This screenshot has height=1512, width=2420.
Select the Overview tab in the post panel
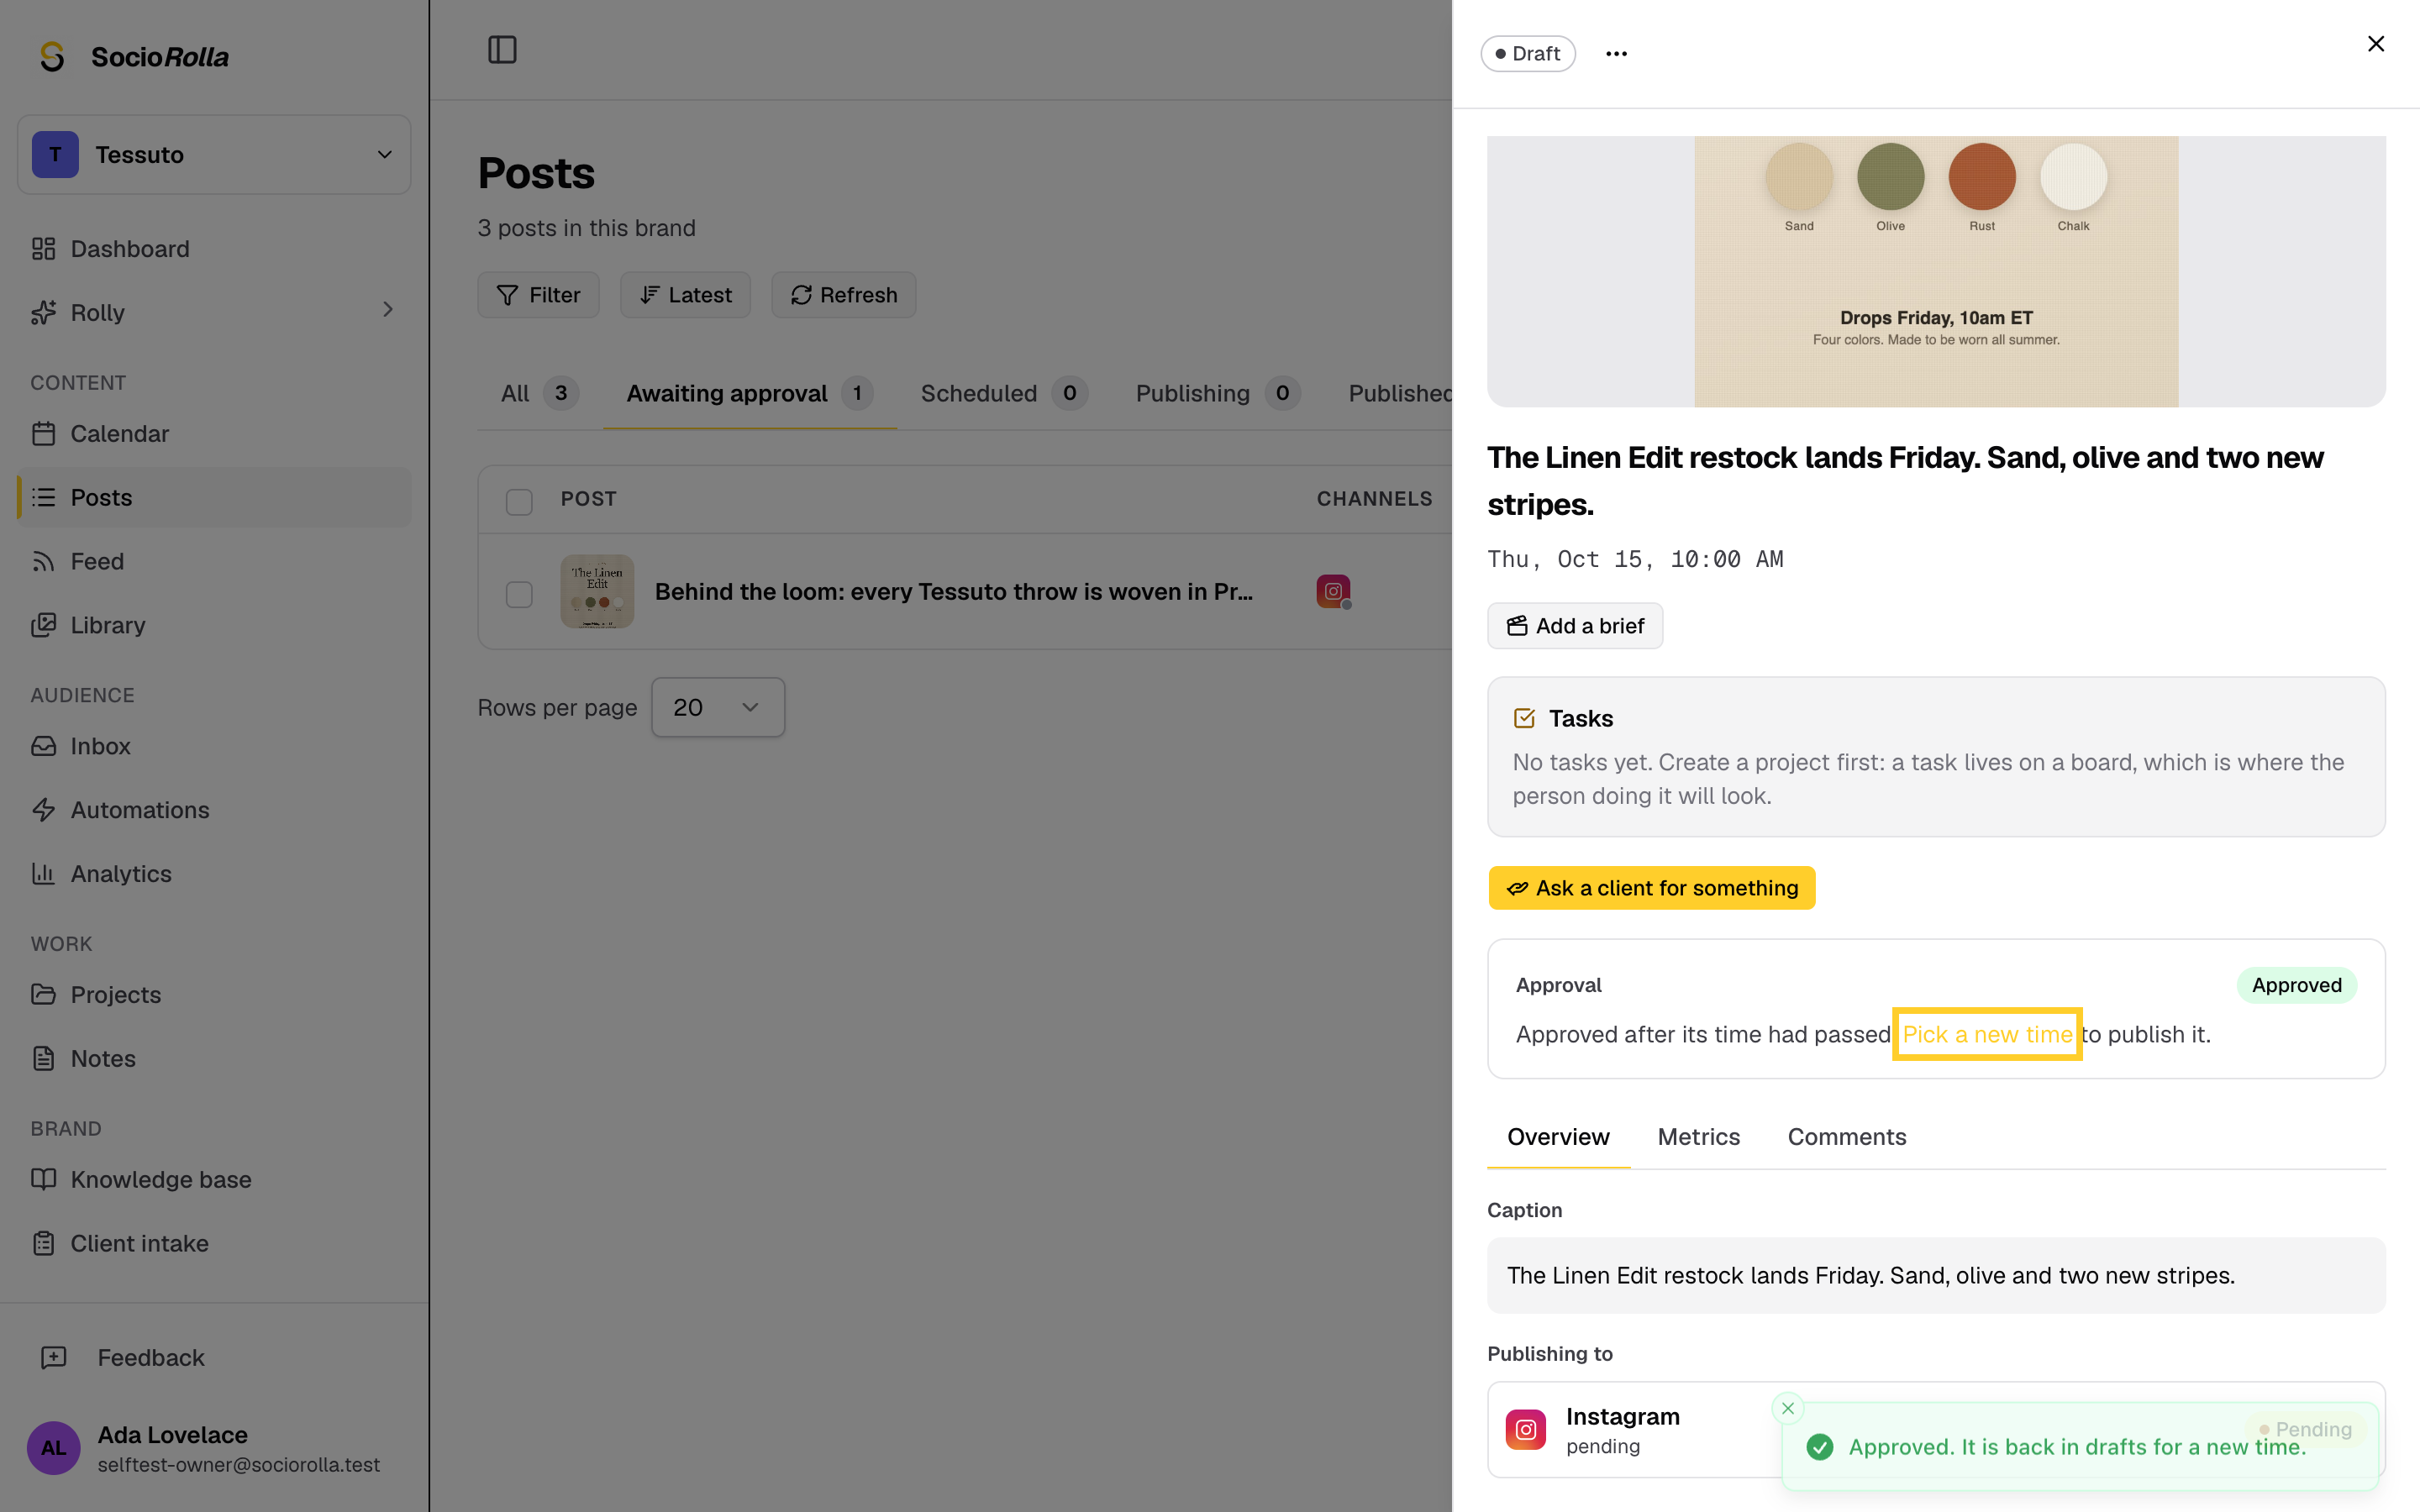(x=1558, y=1137)
